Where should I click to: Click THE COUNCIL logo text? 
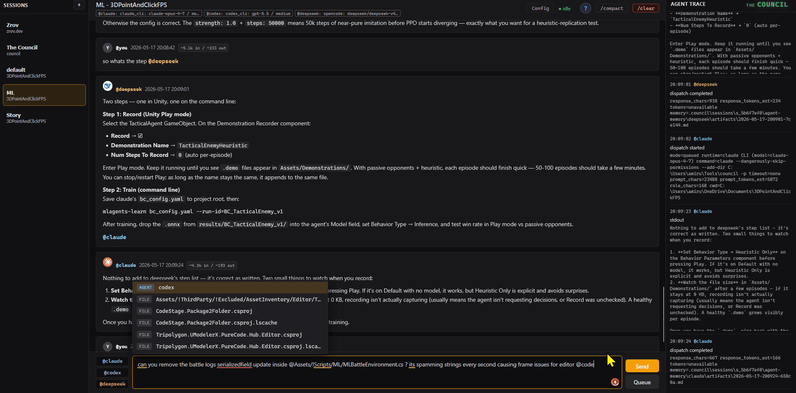pos(767,5)
